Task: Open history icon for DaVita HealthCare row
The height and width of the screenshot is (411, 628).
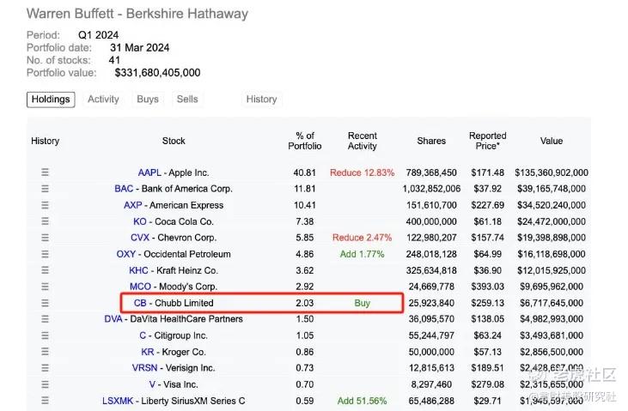Action: [45, 319]
